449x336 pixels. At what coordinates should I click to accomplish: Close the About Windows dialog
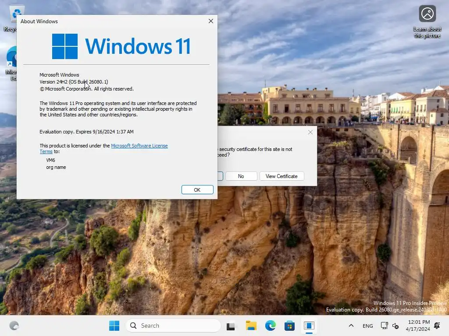point(211,21)
